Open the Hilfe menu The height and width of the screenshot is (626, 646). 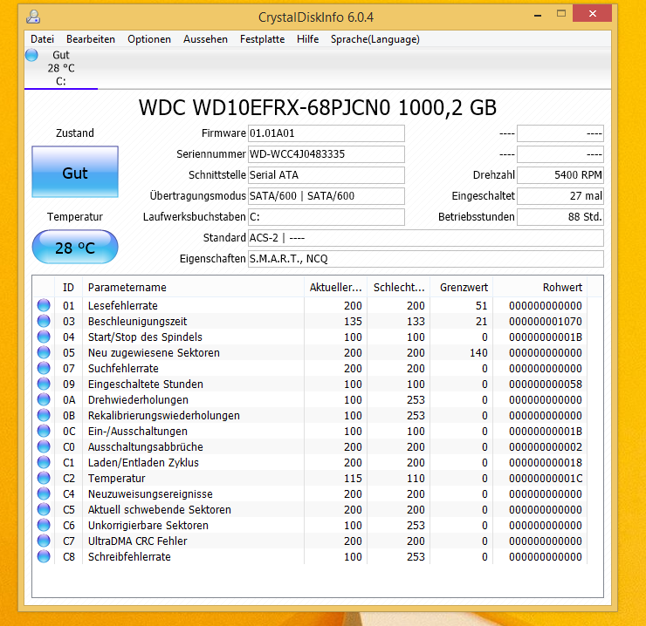pos(308,39)
